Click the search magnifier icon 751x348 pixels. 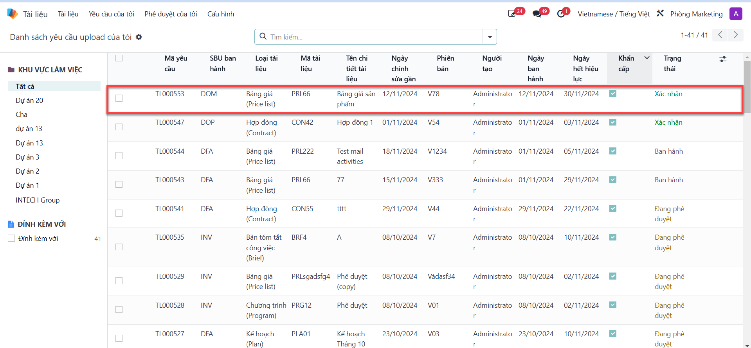tap(263, 36)
